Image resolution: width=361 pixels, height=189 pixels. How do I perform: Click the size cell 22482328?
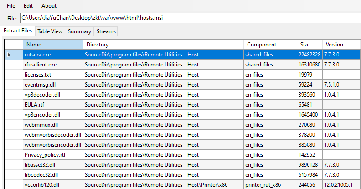[x=309, y=55]
